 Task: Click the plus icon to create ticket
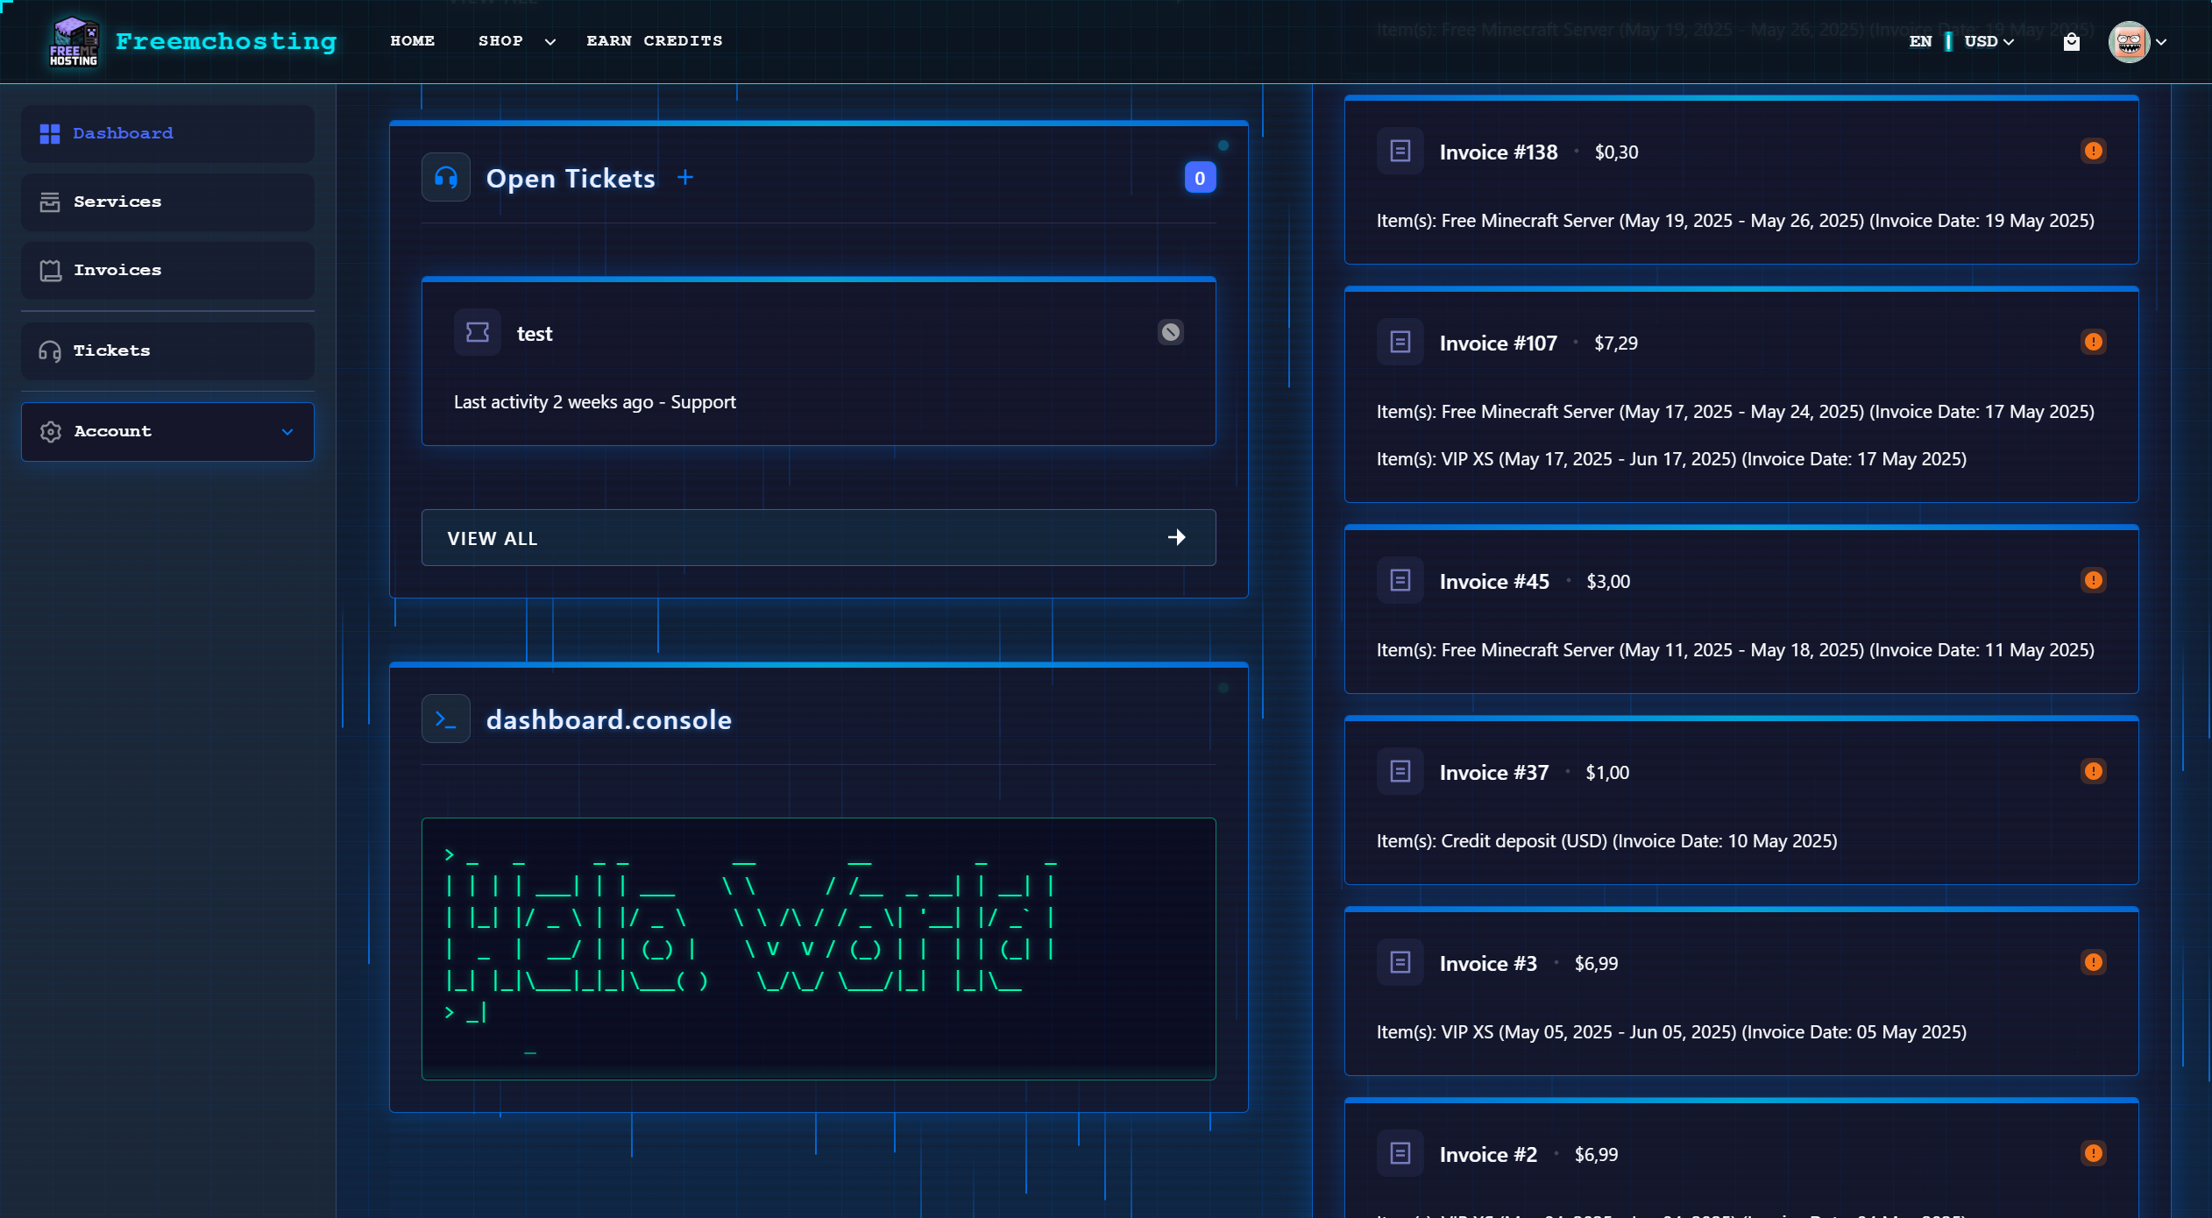tap(685, 178)
